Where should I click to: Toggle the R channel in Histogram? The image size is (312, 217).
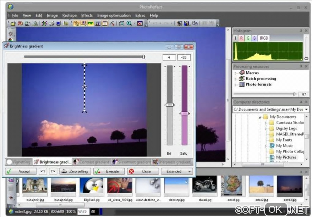[x=241, y=38]
